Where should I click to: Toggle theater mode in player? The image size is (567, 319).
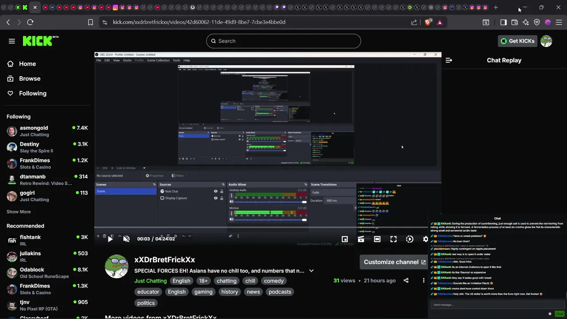click(x=377, y=239)
